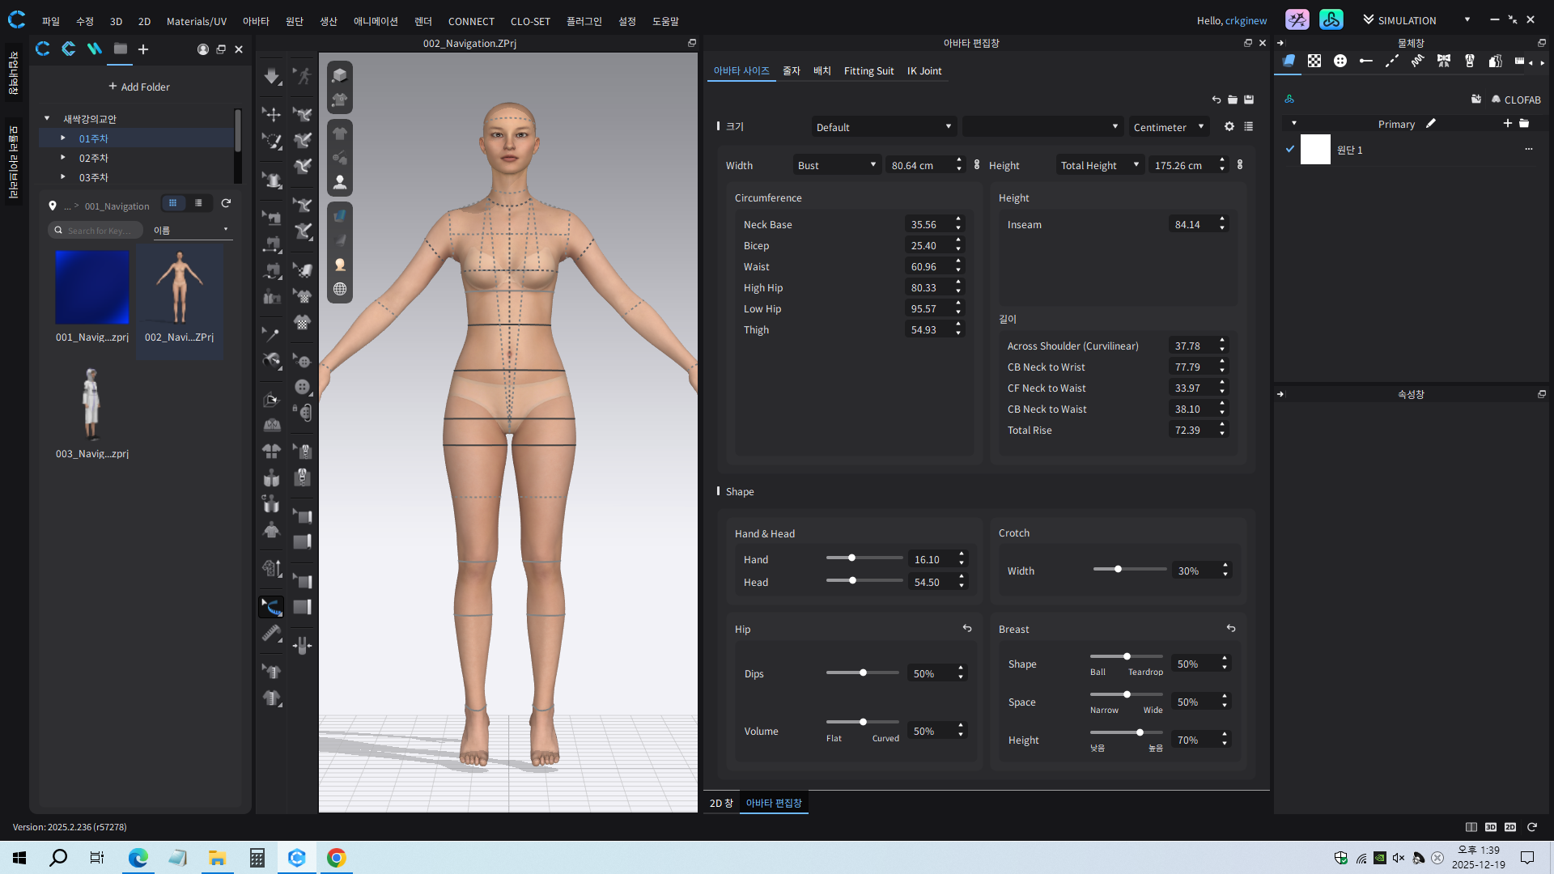Adjust the Breast Height slider handle
Viewport: 1554px width, 874px height.
[1140, 732]
